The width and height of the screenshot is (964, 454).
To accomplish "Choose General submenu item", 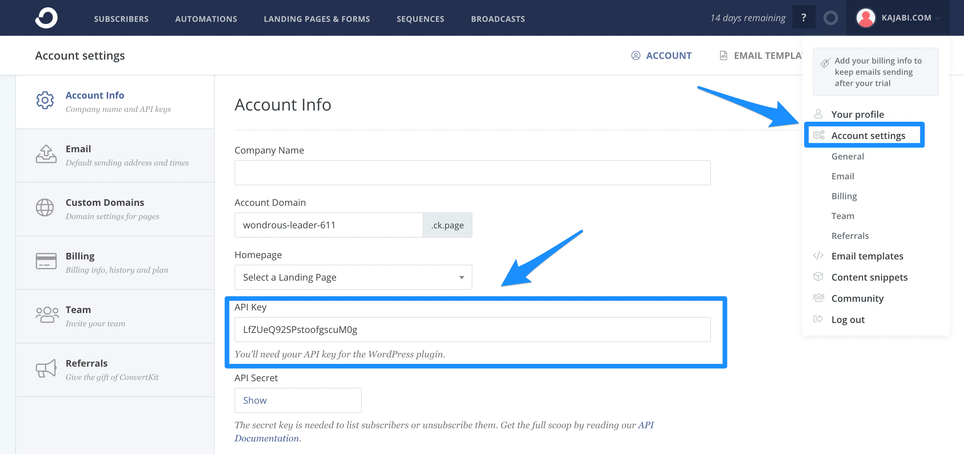I will pos(848,156).
